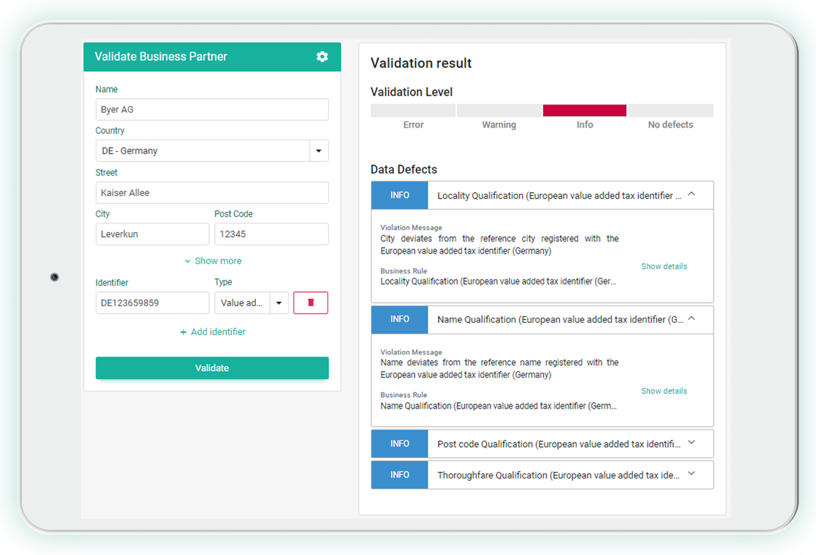Open settings with the gear icon
816x555 pixels.
coord(322,57)
